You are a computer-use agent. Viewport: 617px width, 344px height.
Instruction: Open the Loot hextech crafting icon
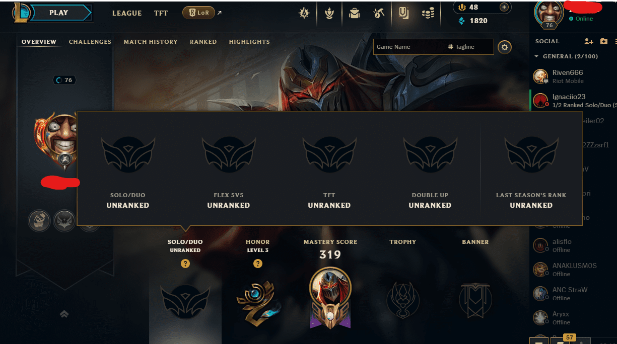click(379, 14)
